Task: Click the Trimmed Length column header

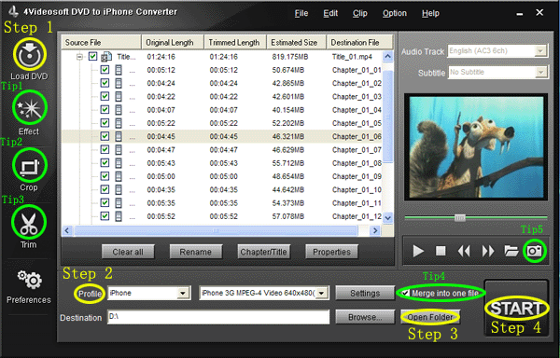Action: pyautogui.click(x=235, y=43)
